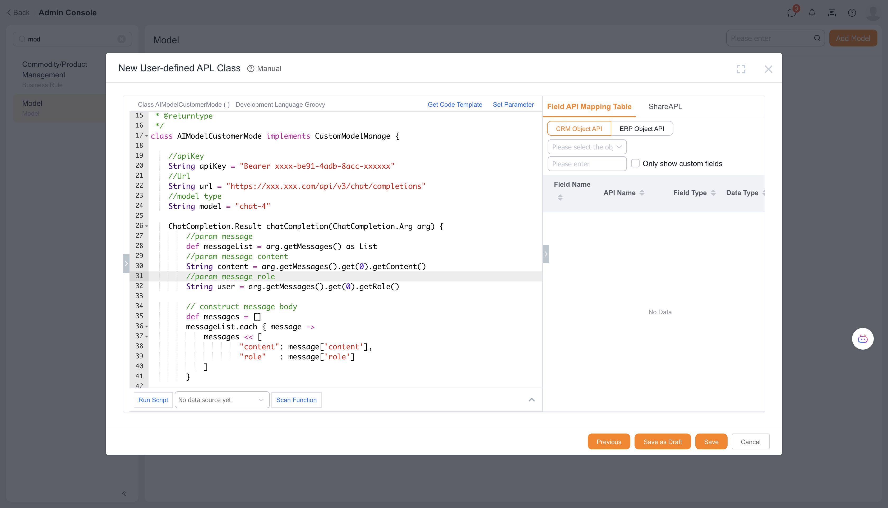The height and width of the screenshot is (508, 888).
Task: Click the notification bell icon
Action: (x=812, y=13)
